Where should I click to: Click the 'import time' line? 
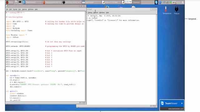11,24
